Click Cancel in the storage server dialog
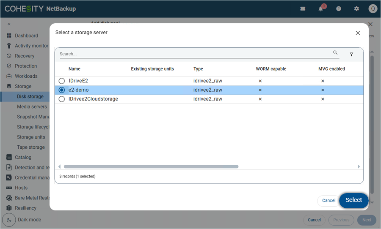This screenshot has height=229, width=381. (x=329, y=201)
